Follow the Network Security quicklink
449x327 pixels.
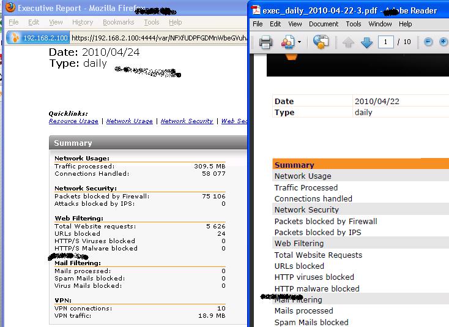click(x=187, y=121)
